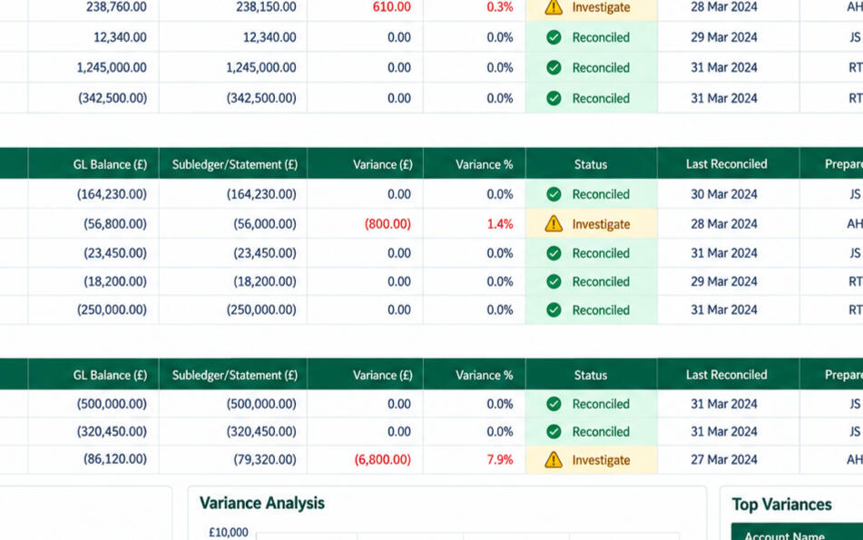Click the statement balance 238,150.00

click(x=266, y=7)
